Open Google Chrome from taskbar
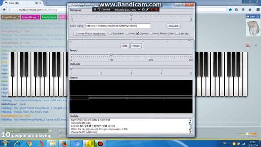Image resolution: width=261 pixels, height=147 pixels. pos(29,143)
